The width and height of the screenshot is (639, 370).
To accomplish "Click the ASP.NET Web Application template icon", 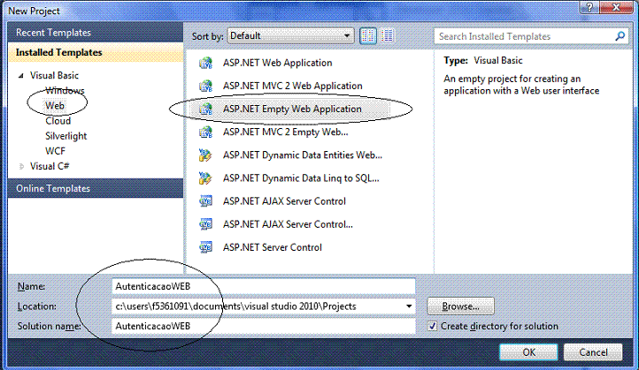I will coord(206,63).
